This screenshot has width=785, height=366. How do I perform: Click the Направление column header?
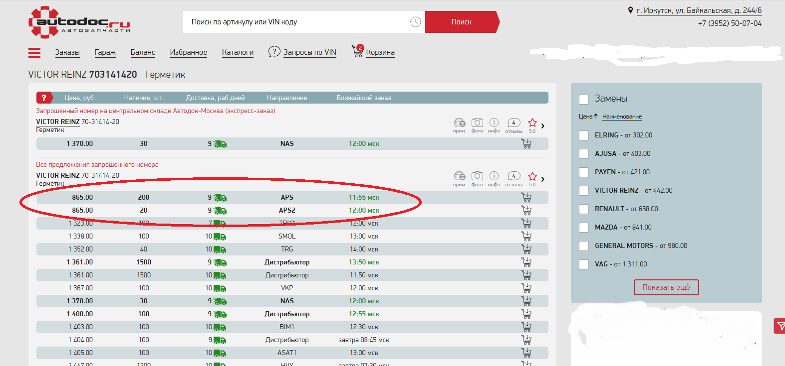[x=287, y=98]
